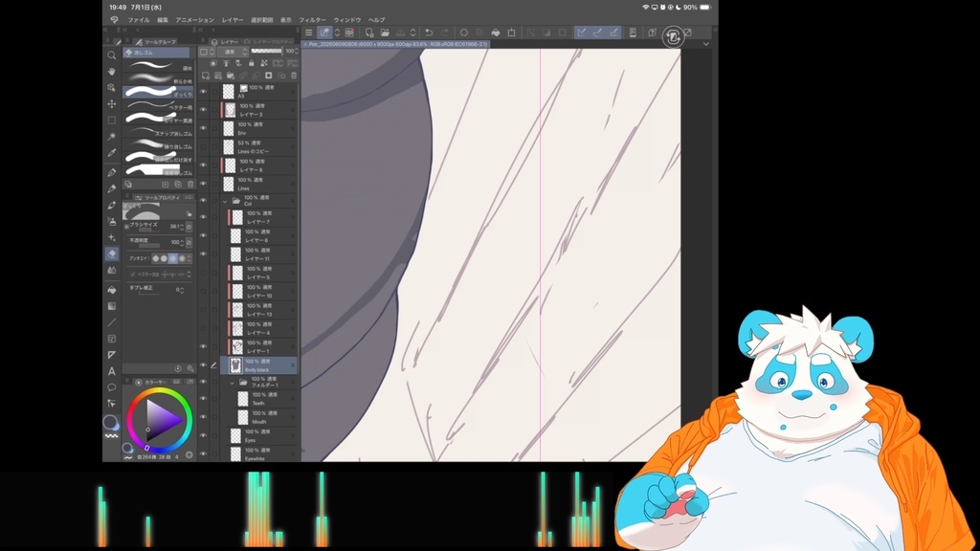Click the Undo arrow in command bar
Viewport: 980px width, 551px height.
(x=429, y=33)
